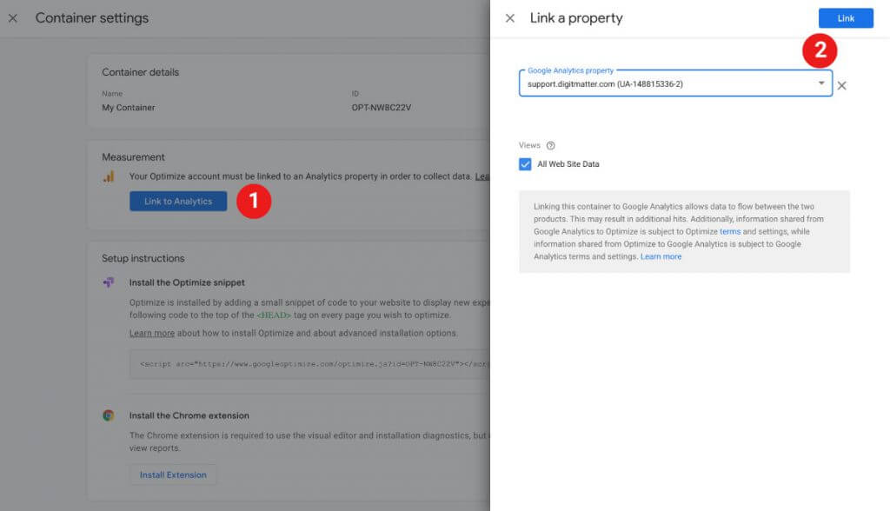The image size is (890, 511).
Task: Close the Link a property panel
Action: pyautogui.click(x=509, y=18)
